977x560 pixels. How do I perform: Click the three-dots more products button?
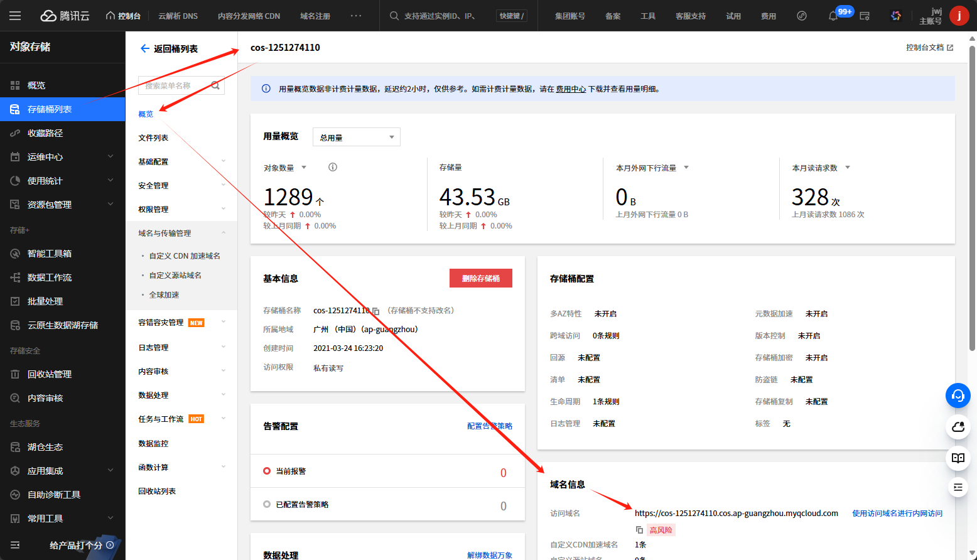tap(356, 16)
